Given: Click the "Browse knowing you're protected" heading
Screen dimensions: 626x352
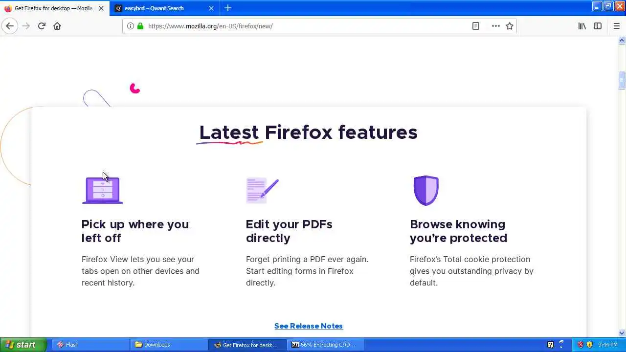Looking at the screenshot, I should [x=458, y=231].
